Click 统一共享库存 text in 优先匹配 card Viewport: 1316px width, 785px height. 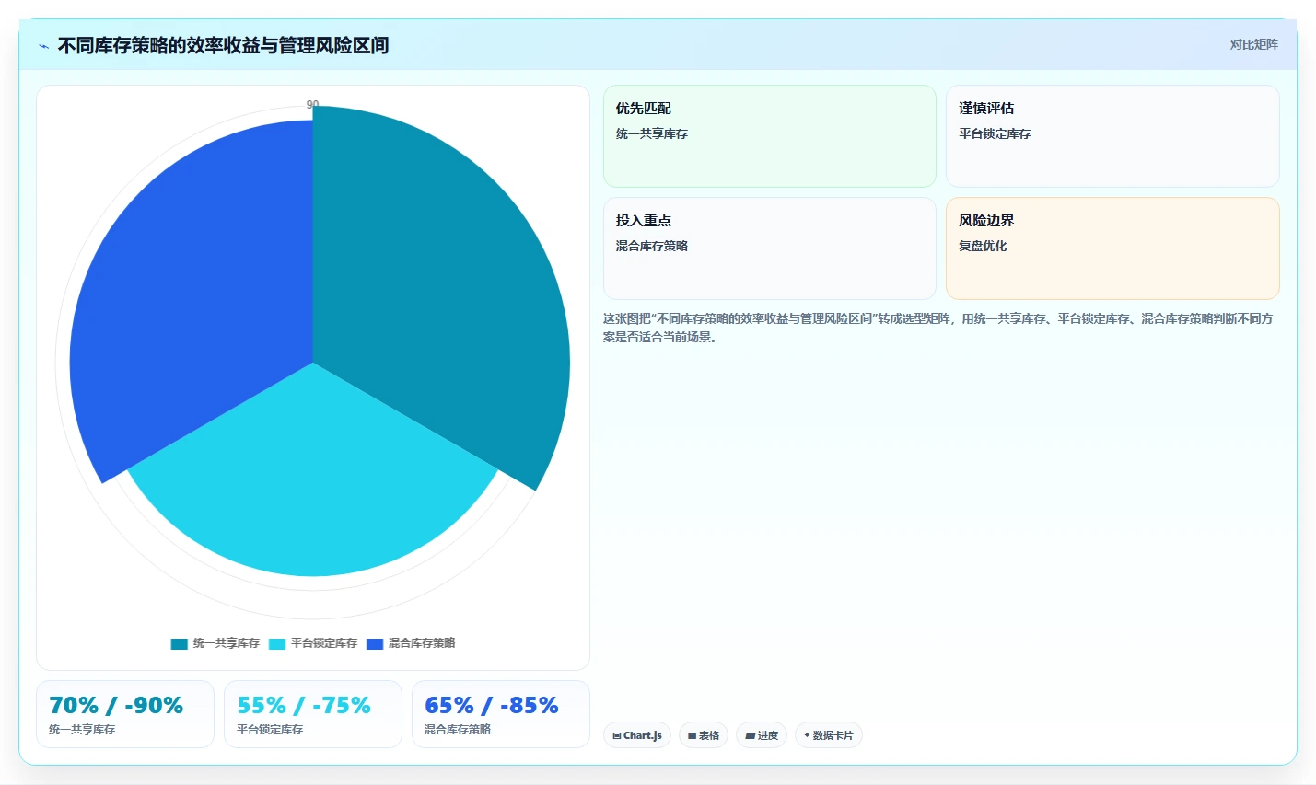652,133
